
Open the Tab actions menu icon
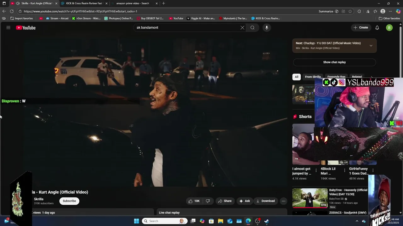[4, 3]
